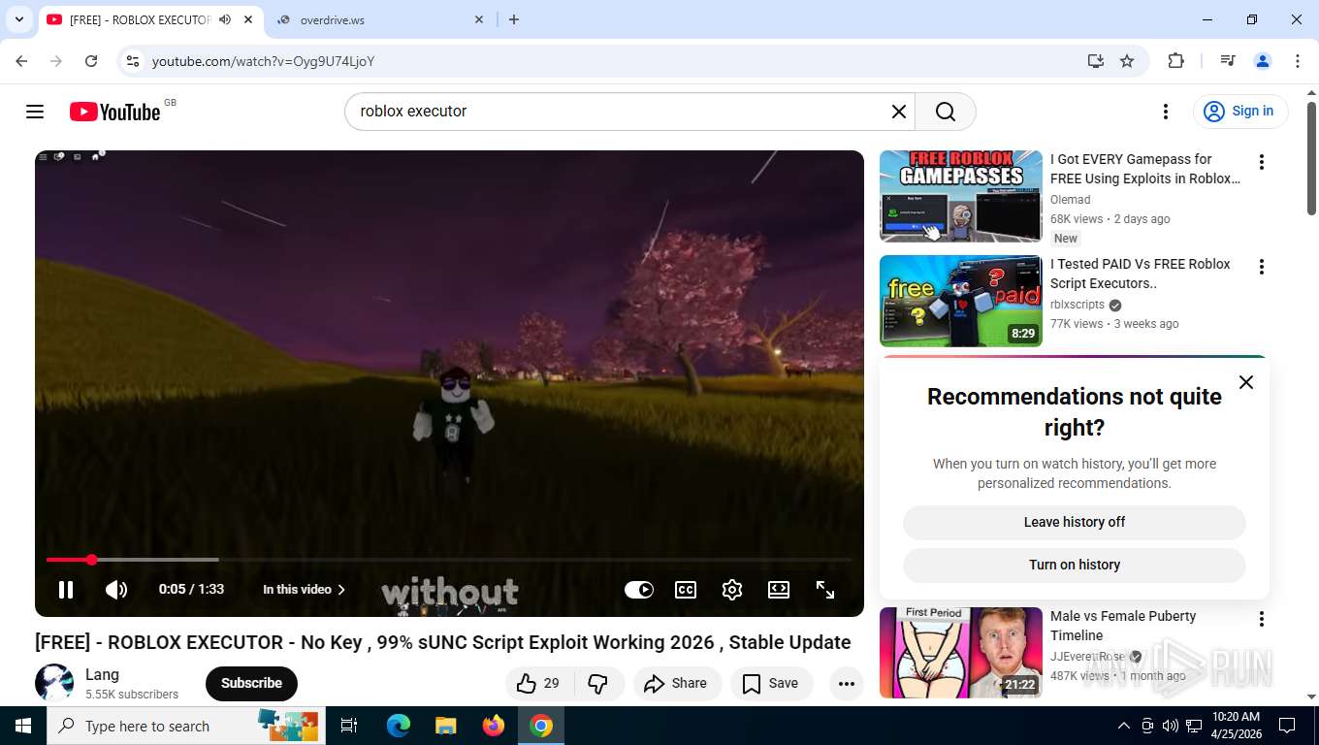Open Male vs Female Puberty thumbnail
The width and height of the screenshot is (1319, 745).
tap(961, 653)
